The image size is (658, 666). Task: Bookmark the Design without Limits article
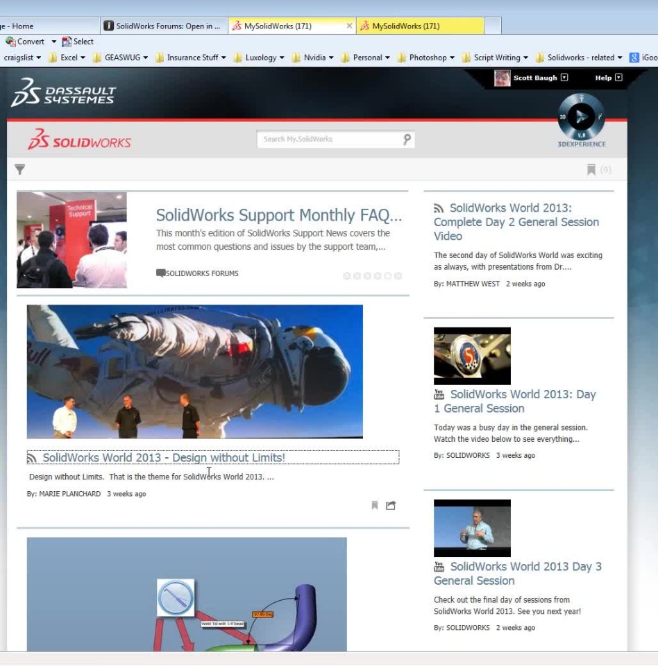coord(375,505)
